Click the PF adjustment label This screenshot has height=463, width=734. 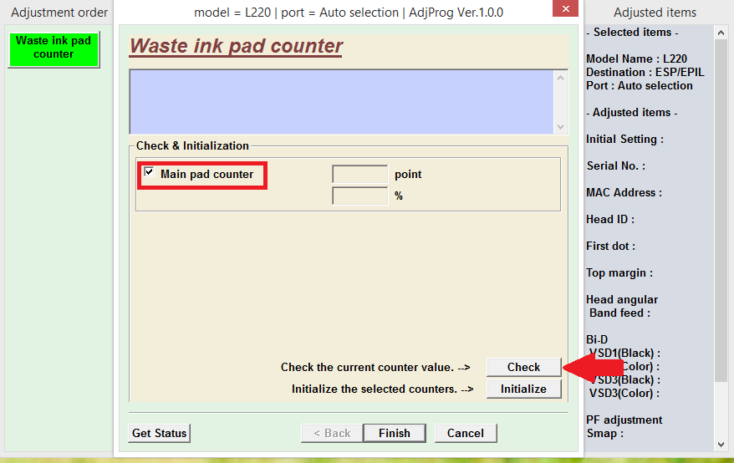coord(624,420)
